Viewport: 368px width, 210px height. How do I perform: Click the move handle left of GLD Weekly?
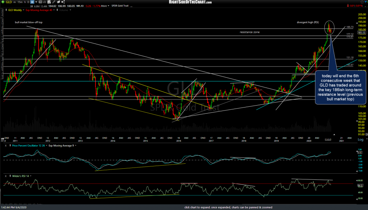(x=6, y=10)
